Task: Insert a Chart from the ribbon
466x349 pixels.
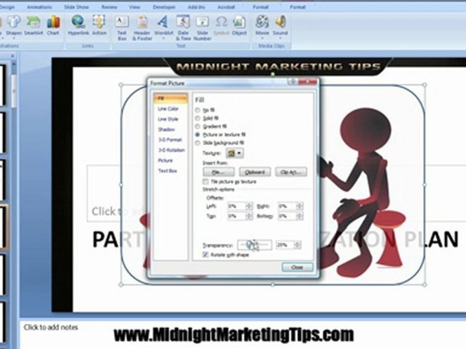Action: [x=53, y=26]
